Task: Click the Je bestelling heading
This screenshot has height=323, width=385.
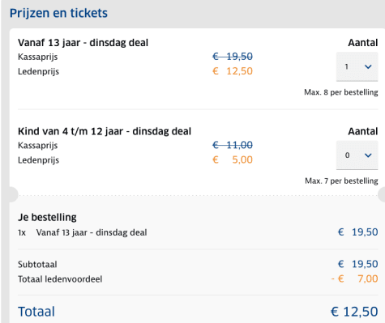Action: click(x=47, y=217)
